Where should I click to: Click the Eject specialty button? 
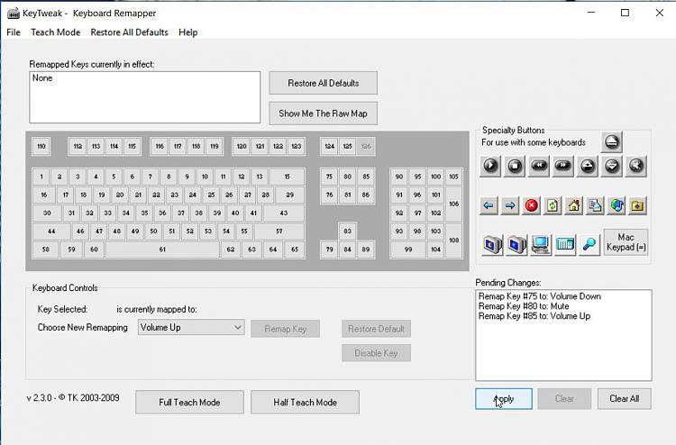(611, 142)
